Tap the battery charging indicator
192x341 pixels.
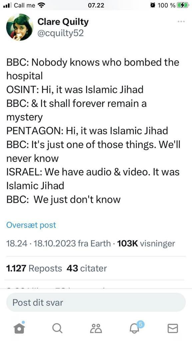[x=182, y=5]
